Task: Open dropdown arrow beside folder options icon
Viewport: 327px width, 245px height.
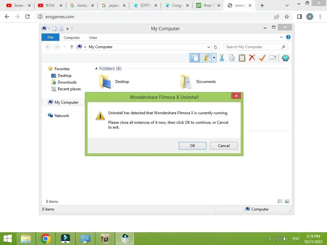Action: (214, 58)
